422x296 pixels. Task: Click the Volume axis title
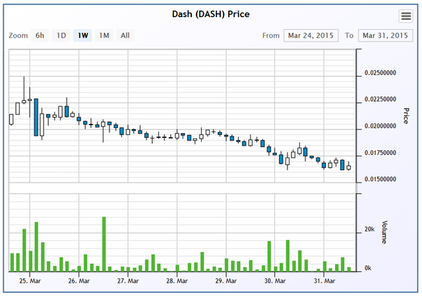pyautogui.click(x=384, y=232)
